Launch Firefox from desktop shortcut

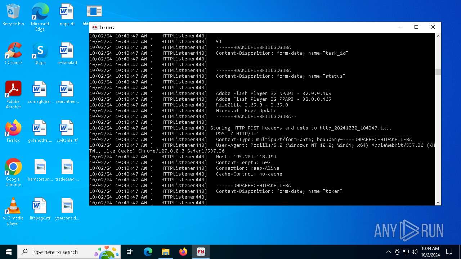click(x=13, y=132)
